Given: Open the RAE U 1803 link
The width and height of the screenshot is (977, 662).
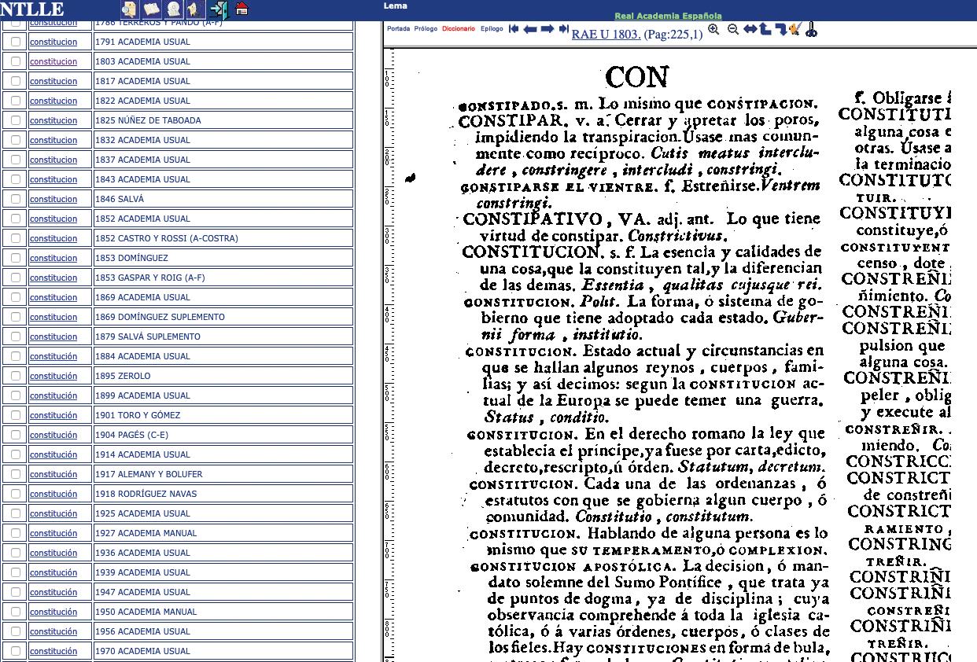Looking at the screenshot, I should pyautogui.click(x=606, y=34).
